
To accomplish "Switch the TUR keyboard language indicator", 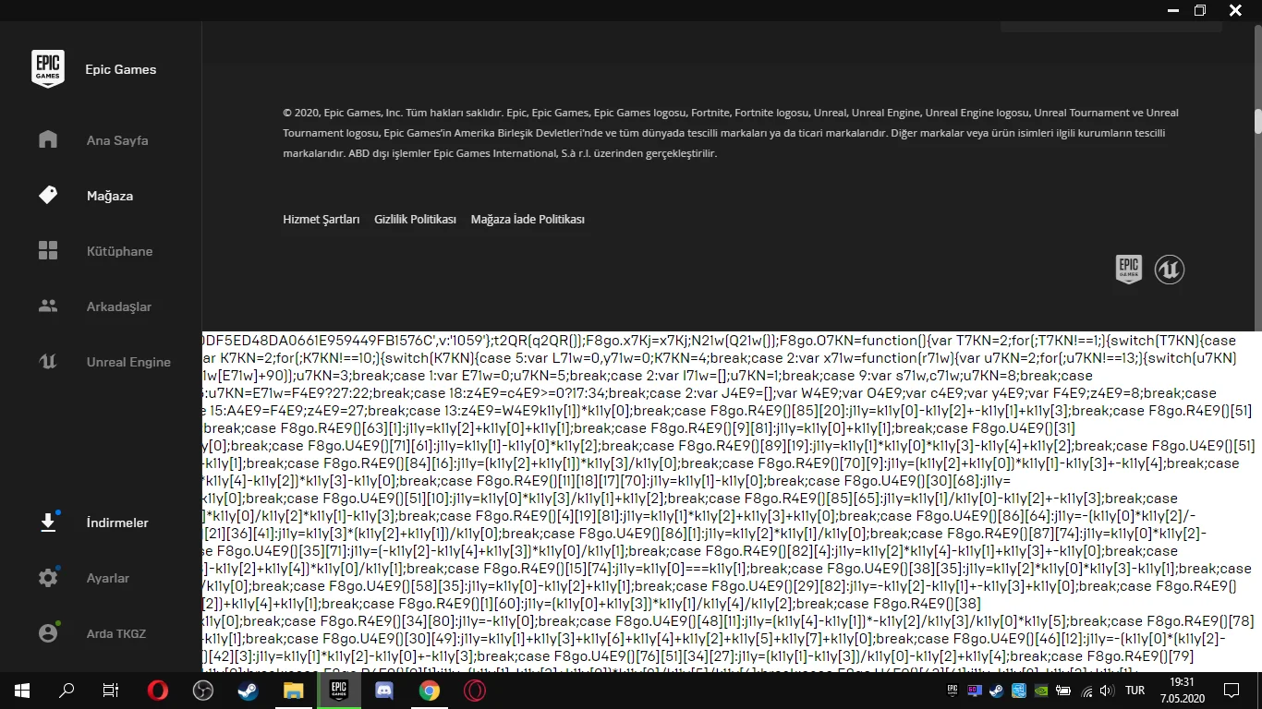I will (1135, 691).
